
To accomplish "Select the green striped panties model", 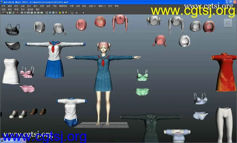I will [x=143, y=92].
